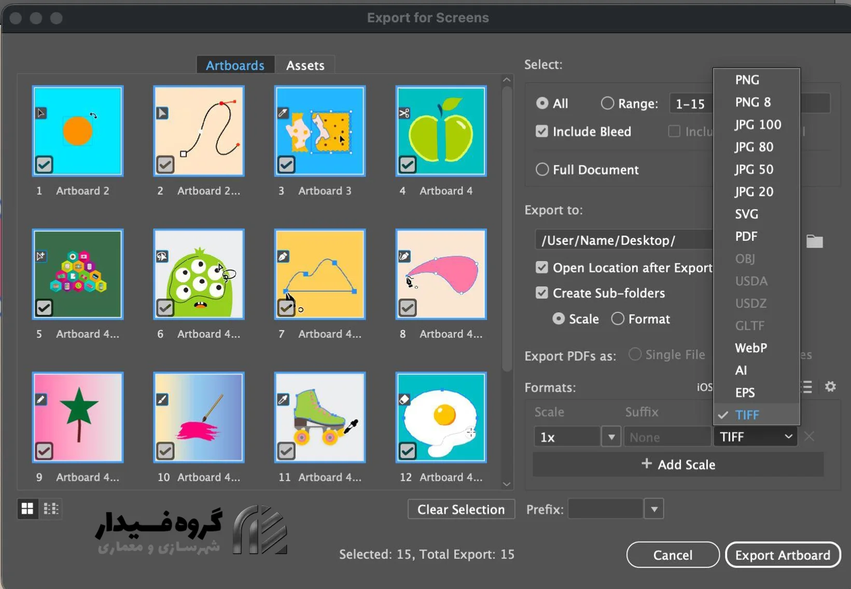Click the artboard list scroll down arrow
The width and height of the screenshot is (851, 589).
pyautogui.click(x=507, y=484)
